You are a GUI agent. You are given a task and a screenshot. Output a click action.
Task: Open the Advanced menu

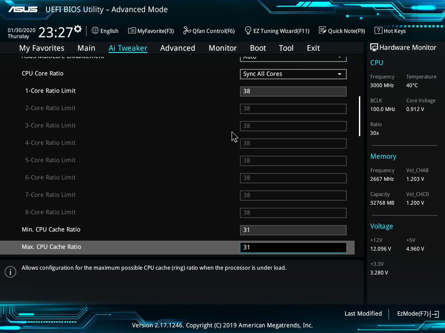coord(178,48)
